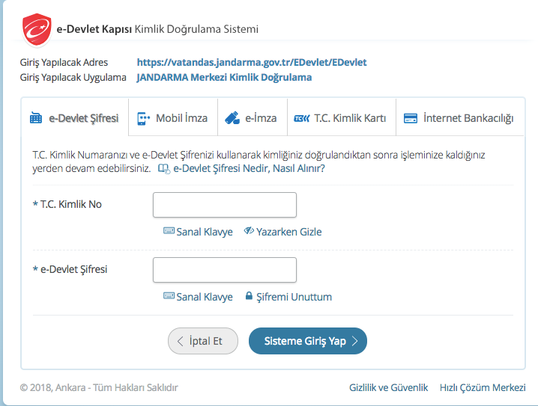Open the Şifremi Unuttum password recovery link

[294, 297]
